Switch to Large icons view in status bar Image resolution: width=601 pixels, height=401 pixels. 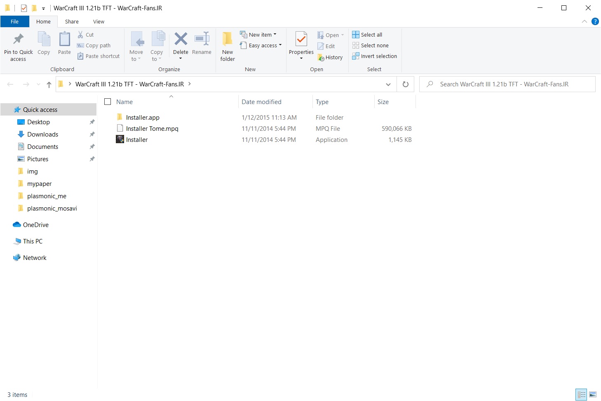point(593,395)
